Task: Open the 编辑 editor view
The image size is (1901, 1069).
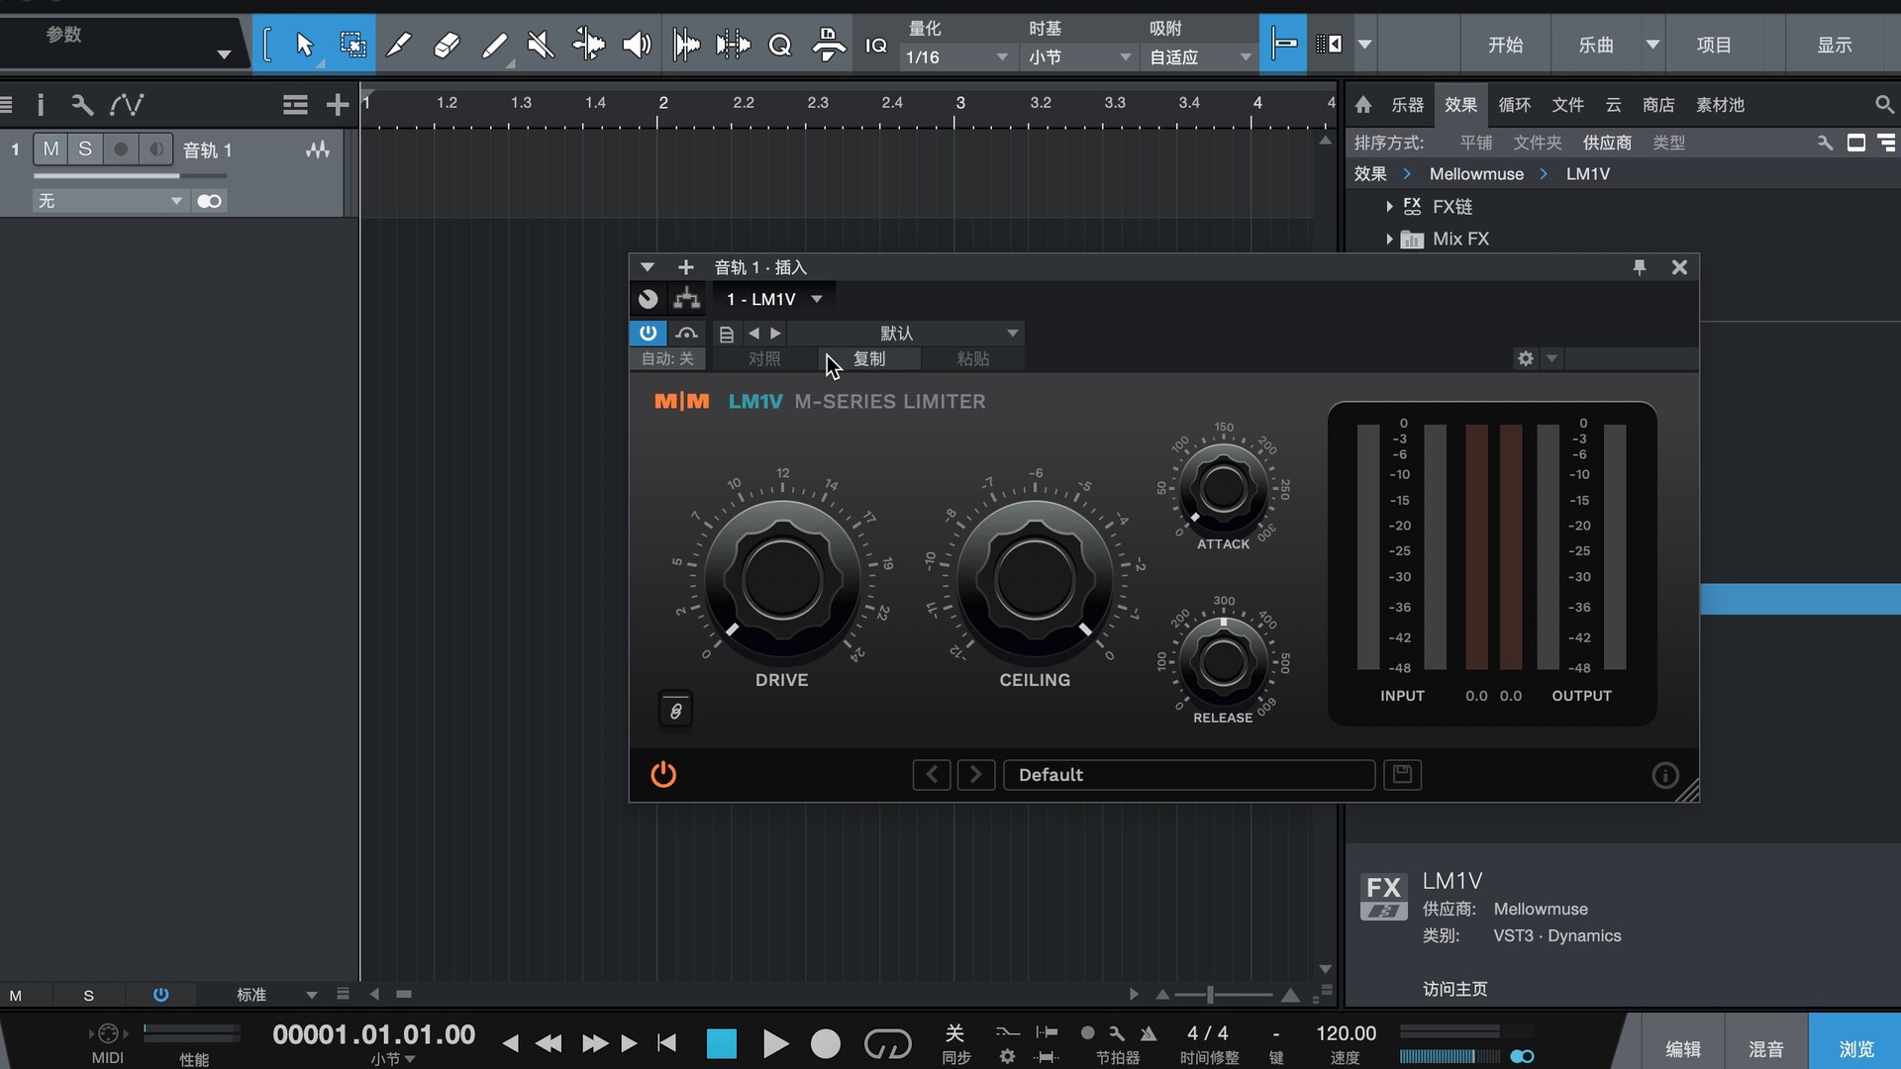Action: (x=1683, y=1048)
